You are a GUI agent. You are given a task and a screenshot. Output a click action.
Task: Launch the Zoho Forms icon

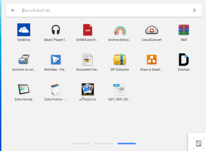pos(56,89)
